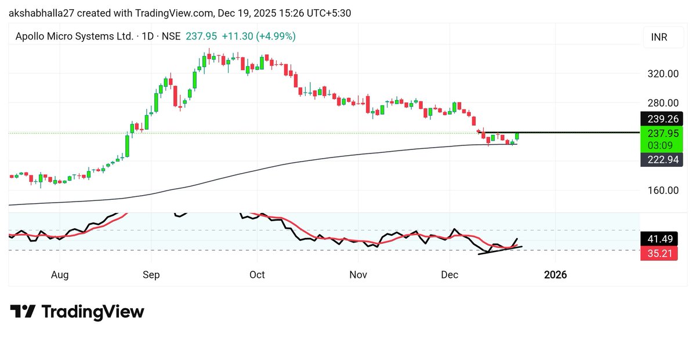Click the 41.49 RSI value label

(659, 239)
